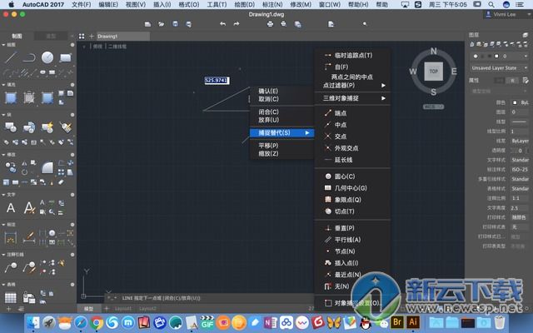Viewport: 533px width, 333px height.
Task: Click the Multiline Text tool
Action: click(11, 207)
